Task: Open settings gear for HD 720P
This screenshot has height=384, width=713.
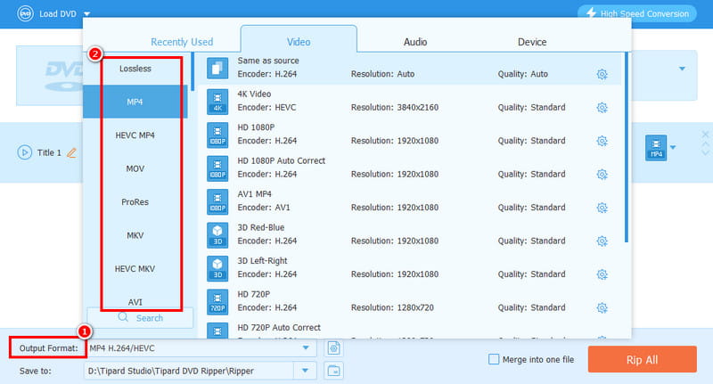Action: 602,307
